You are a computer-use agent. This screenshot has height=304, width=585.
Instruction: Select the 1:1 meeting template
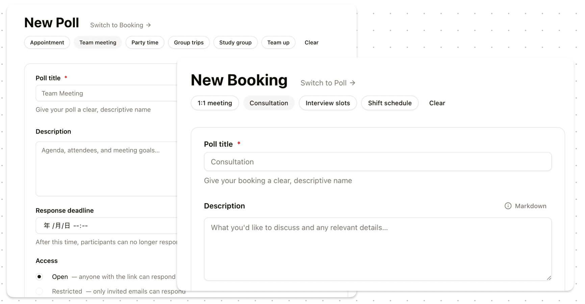(214, 103)
